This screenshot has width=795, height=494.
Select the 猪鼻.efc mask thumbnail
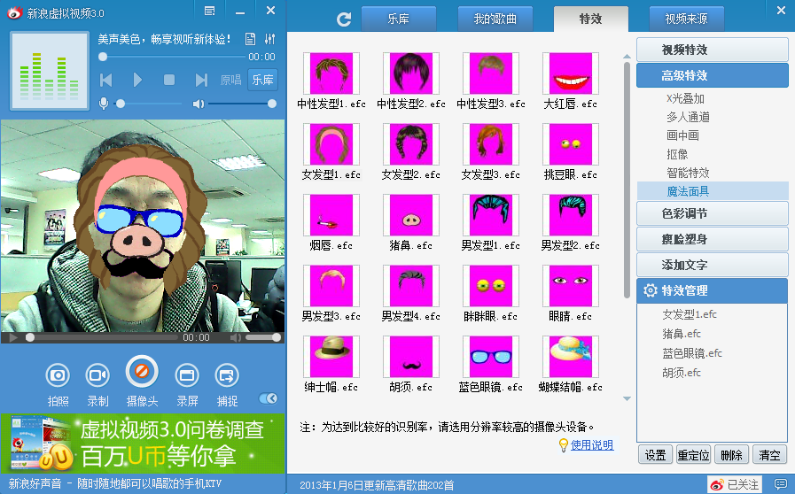click(x=410, y=215)
